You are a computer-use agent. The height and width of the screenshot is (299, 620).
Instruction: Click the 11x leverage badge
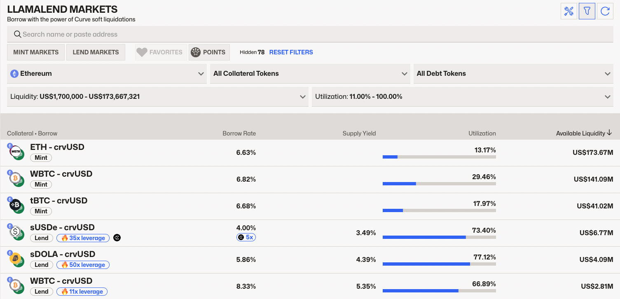[82, 292]
